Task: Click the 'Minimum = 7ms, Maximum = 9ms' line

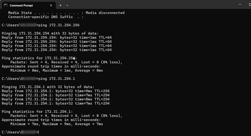Action: click(x=57, y=124)
